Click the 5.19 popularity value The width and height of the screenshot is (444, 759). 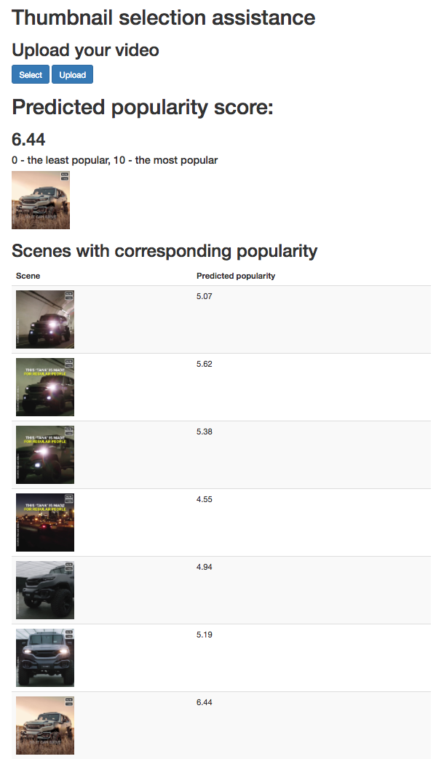205,635
